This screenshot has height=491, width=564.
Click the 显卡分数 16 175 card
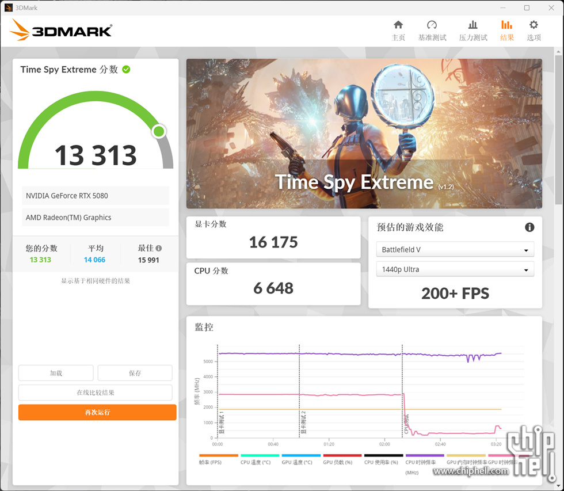pos(273,237)
